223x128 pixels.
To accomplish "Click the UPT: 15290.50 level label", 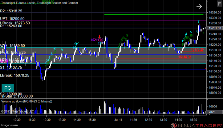I will [12, 18].
